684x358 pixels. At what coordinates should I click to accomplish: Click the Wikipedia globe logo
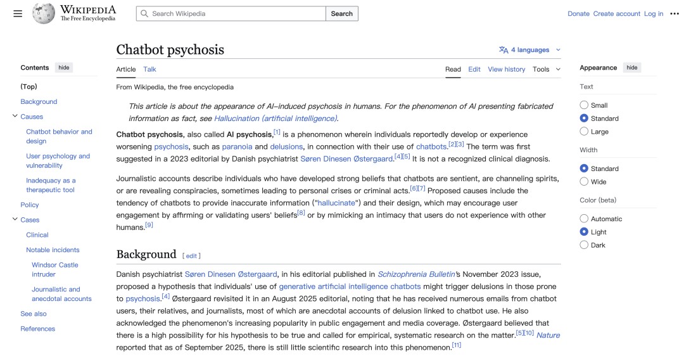44,13
